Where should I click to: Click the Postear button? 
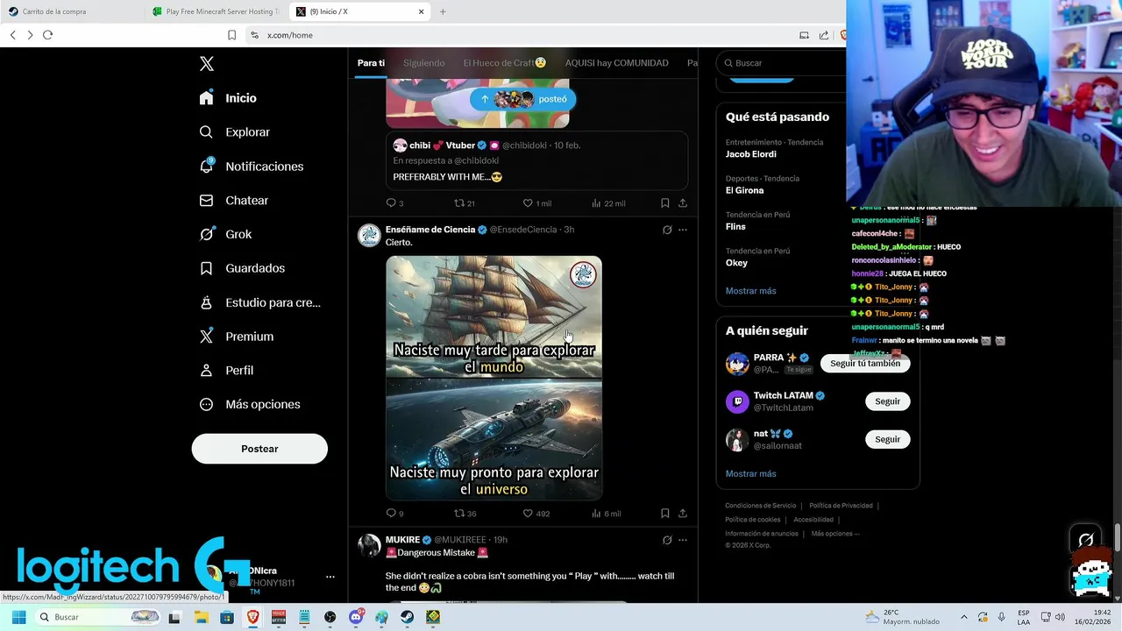(259, 449)
